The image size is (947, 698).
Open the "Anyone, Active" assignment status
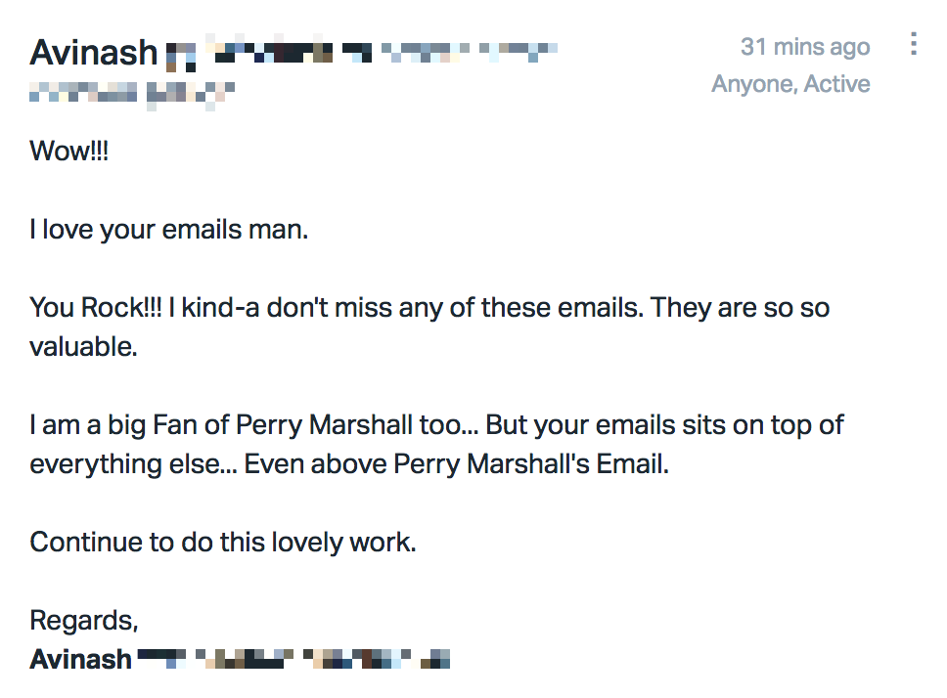point(790,84)
